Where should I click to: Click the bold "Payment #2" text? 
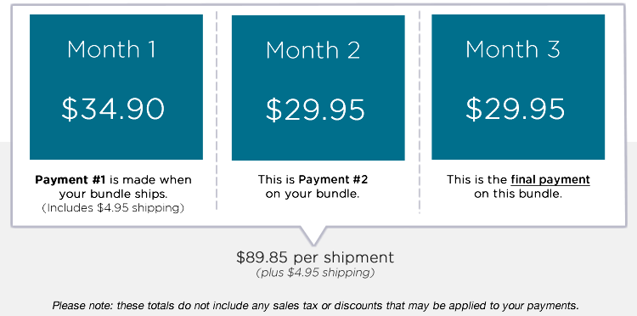tap(333, 179)
